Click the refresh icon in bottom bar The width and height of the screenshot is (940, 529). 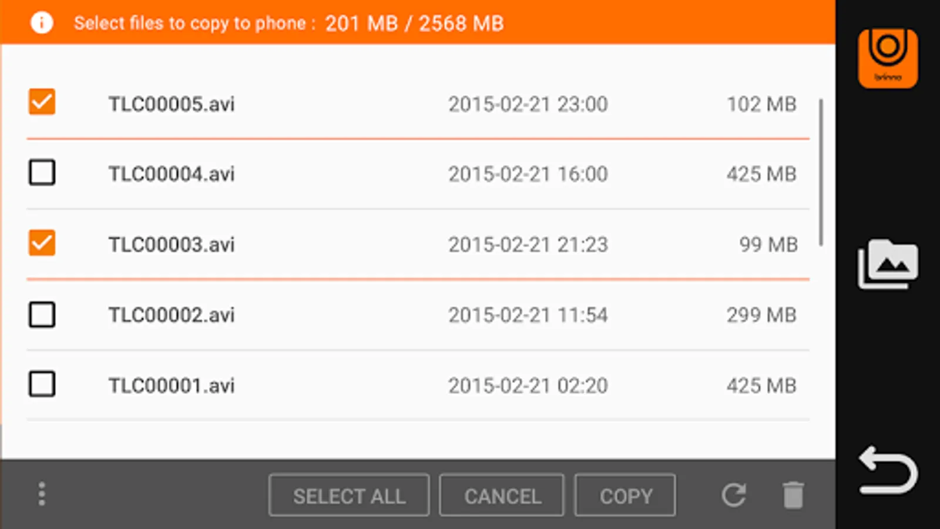pos(734,495)
